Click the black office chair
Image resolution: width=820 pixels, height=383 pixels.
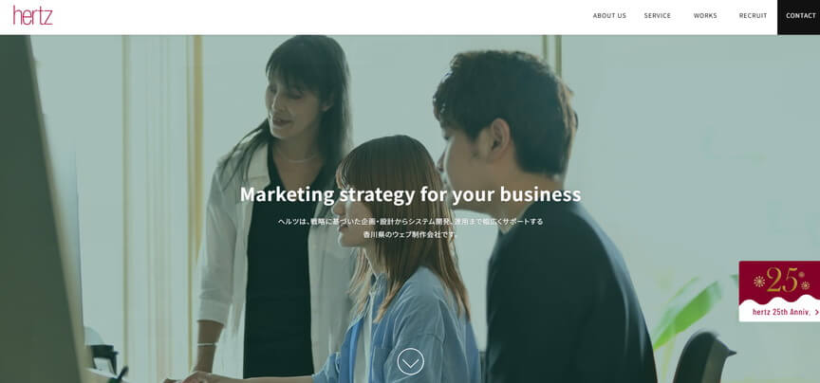tap(702, 358)
